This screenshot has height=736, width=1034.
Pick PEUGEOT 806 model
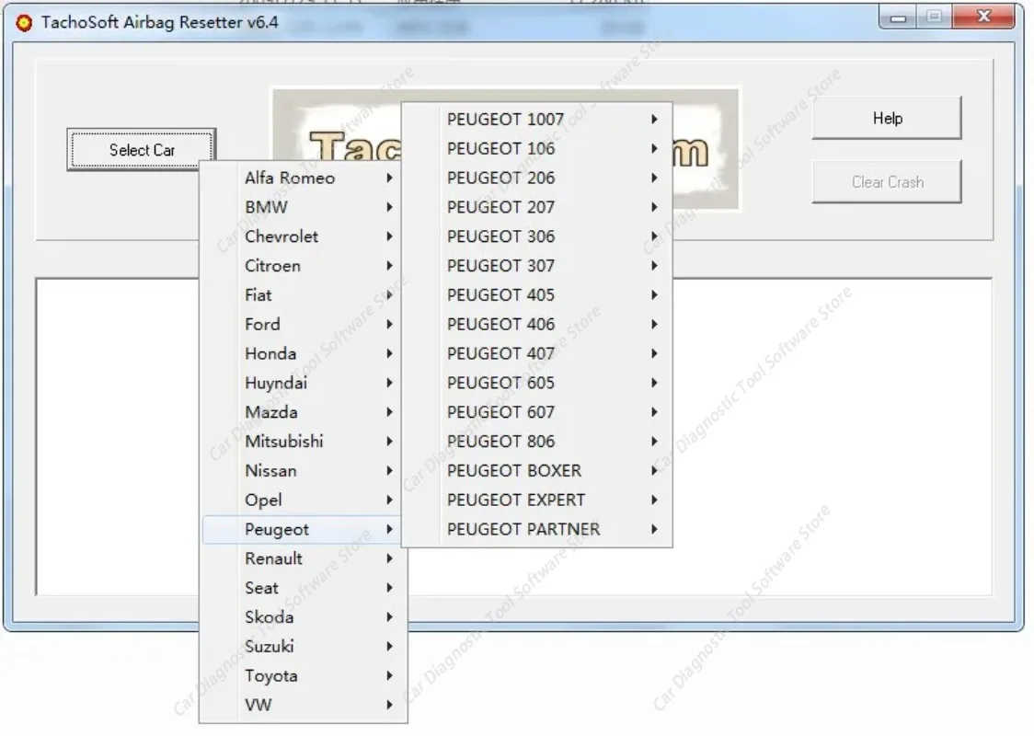tap(537, 442)
